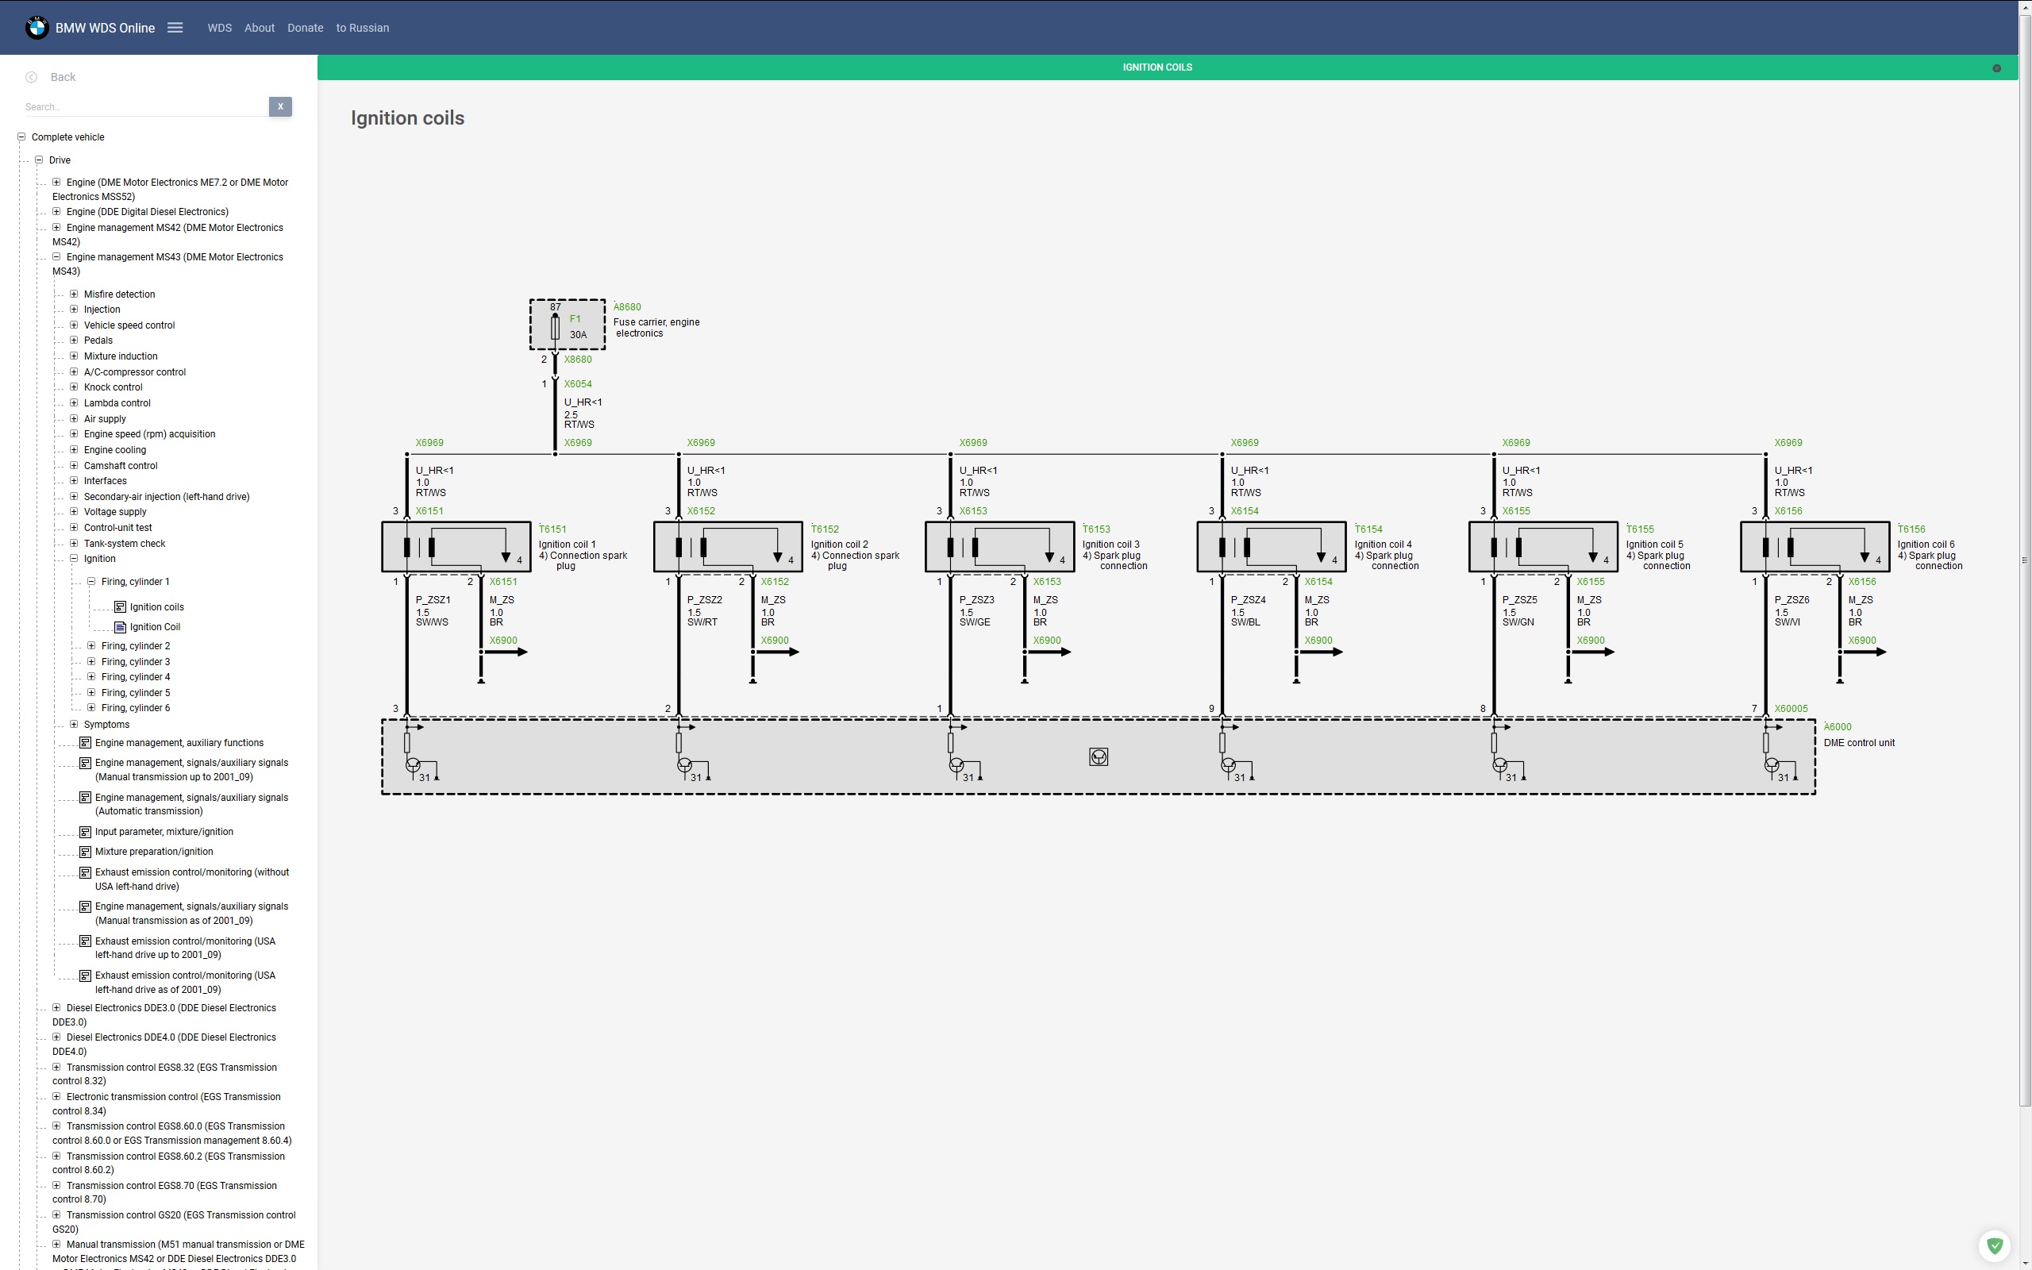Open the About menu item

point(260,28)
